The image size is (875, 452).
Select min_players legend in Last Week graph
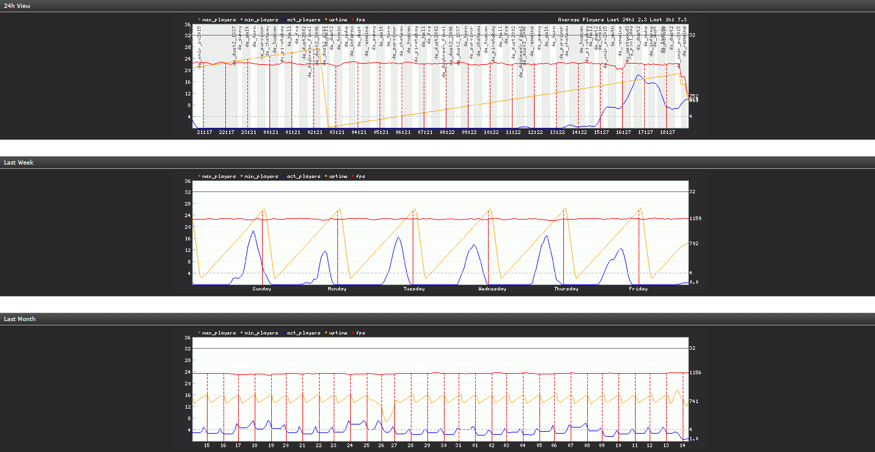(x=261, y=176)
